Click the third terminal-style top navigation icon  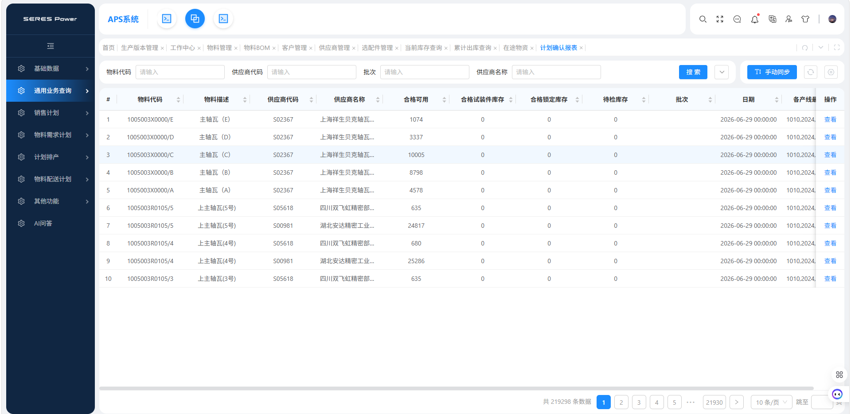(223, 19)
